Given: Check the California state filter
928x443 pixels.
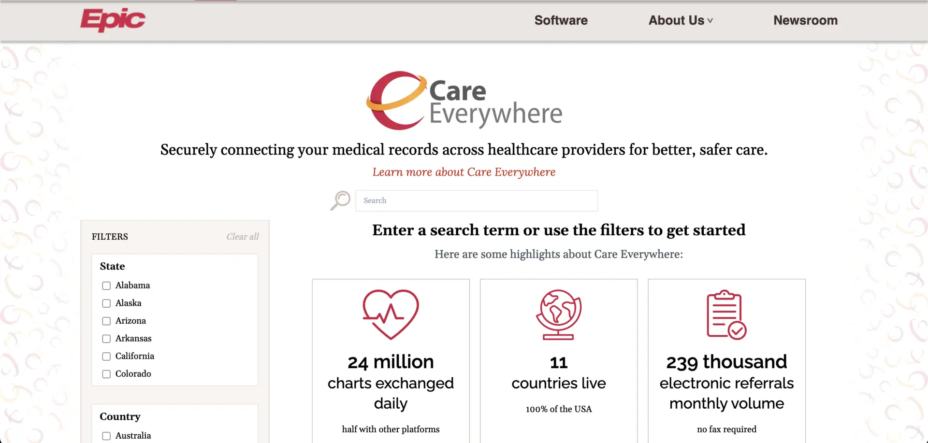Looking at the screenshot, I should click(106, 357).
